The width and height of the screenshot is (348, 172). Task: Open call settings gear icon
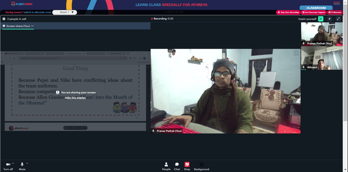(x=4, y=19)
